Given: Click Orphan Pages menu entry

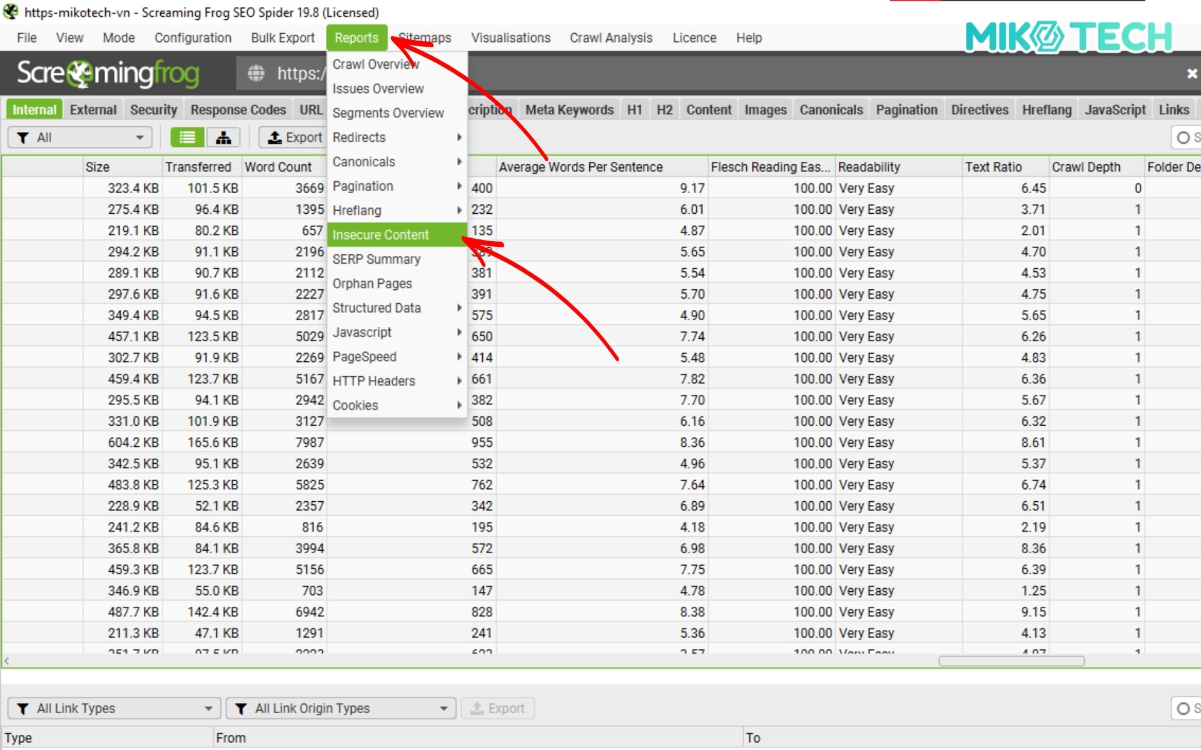Looking at the screenshot, I should click(x=372, y=284).
